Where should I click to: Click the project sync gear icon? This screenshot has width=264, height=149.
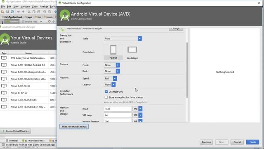point(49,22)
